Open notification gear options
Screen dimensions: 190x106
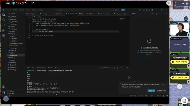click(163, 85)
